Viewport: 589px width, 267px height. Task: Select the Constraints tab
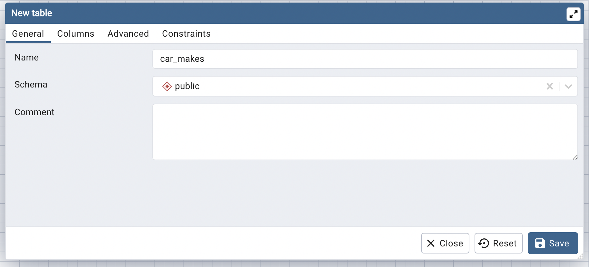(186, 34)
